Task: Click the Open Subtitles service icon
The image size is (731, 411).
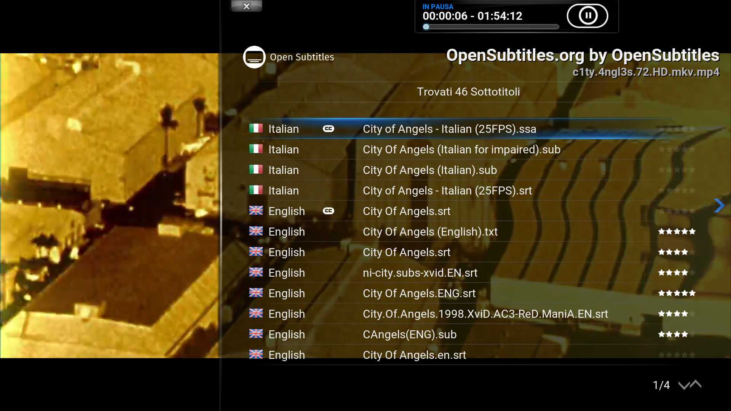Action: pos(254,57)
